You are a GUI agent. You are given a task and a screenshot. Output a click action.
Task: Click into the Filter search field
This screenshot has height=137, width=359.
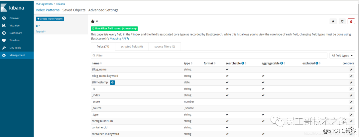pyautogui.click(x=209, y=56)
